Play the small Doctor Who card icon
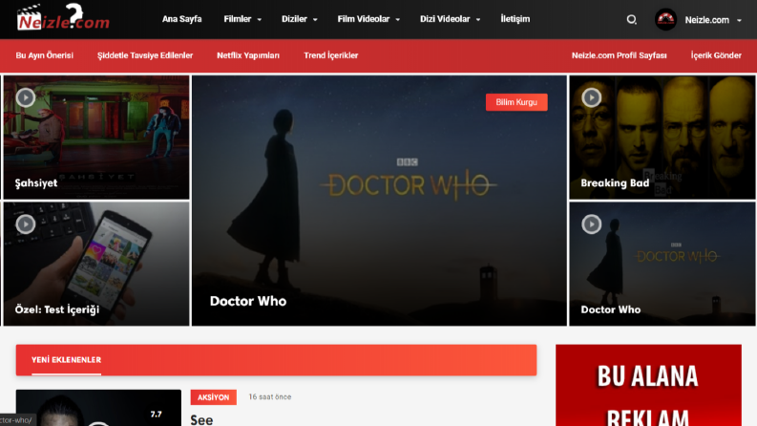 pos(592,224)
